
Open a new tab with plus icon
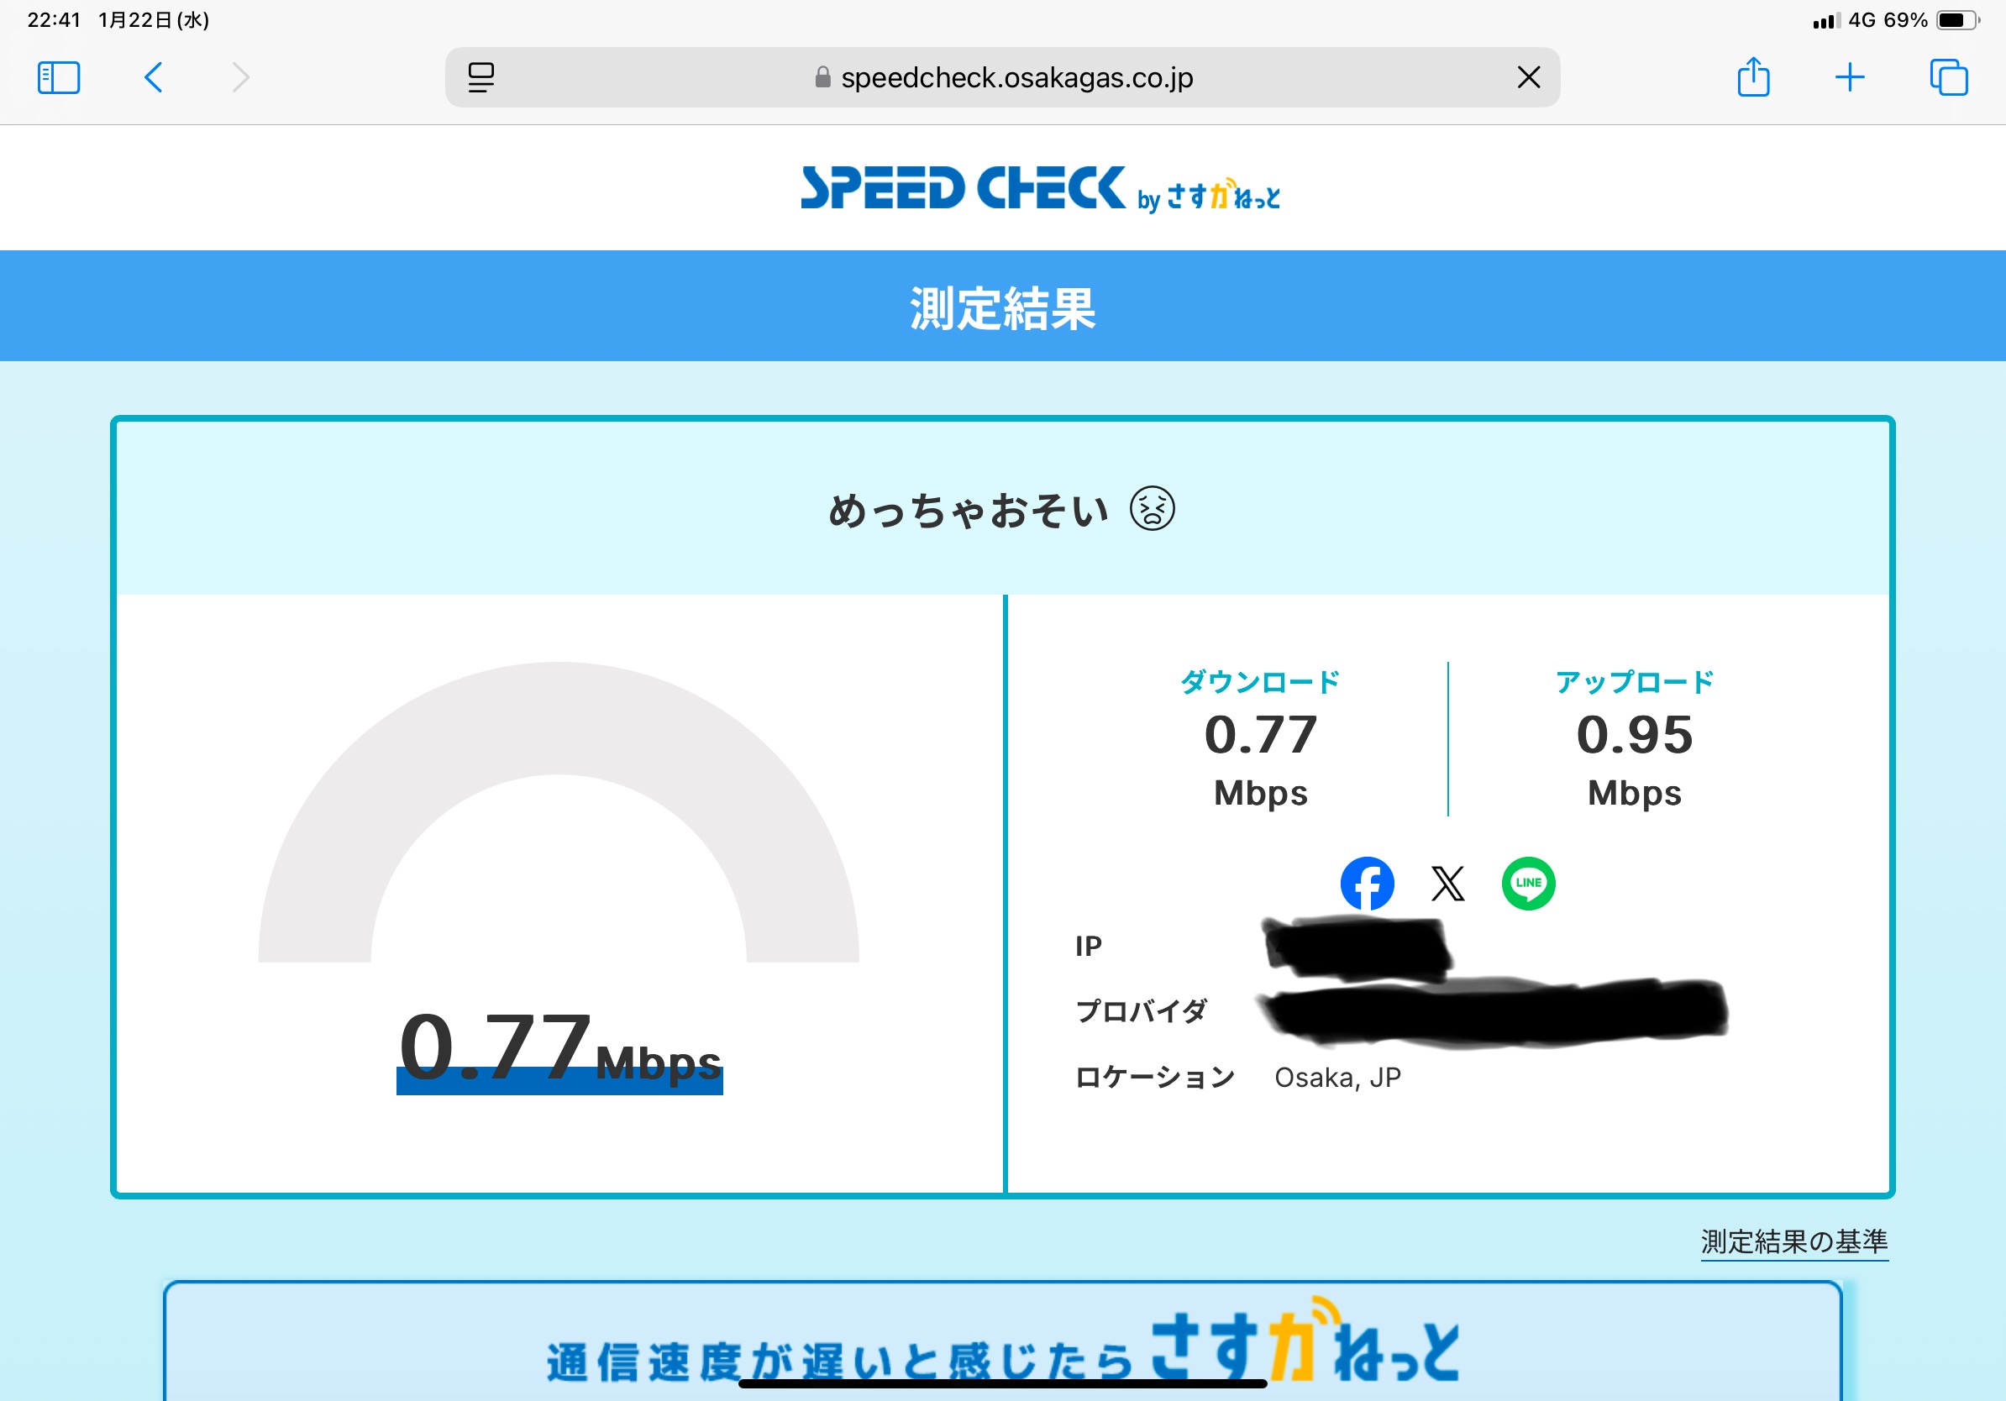click(1850, 78)
